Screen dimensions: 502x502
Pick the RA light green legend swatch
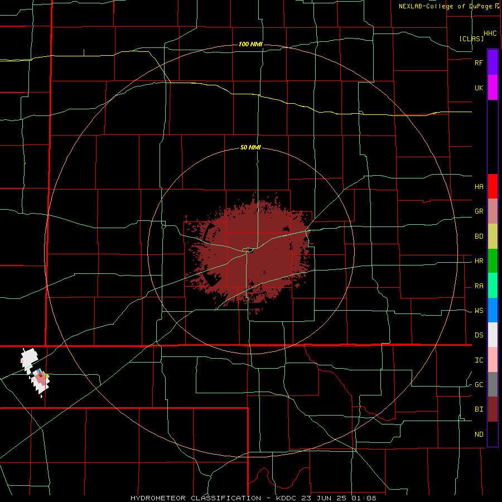tap(493, 286)
